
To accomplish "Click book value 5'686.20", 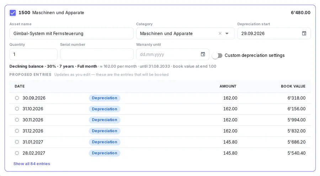I will tap(297, 142).
